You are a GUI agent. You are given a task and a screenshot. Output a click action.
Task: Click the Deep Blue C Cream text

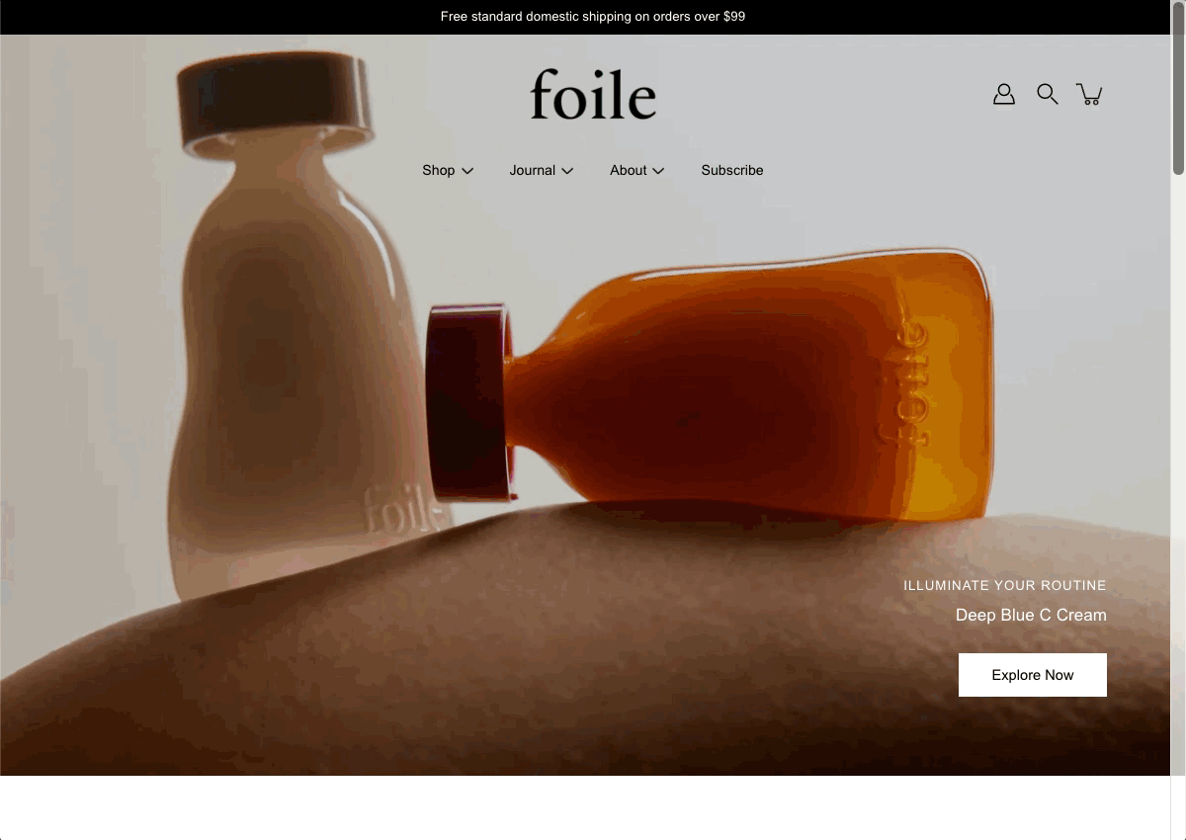pyautogui.click(x=1031, y=615)
